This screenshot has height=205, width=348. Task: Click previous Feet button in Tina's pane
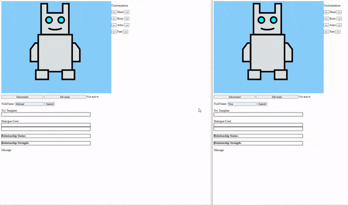(326, 32)
